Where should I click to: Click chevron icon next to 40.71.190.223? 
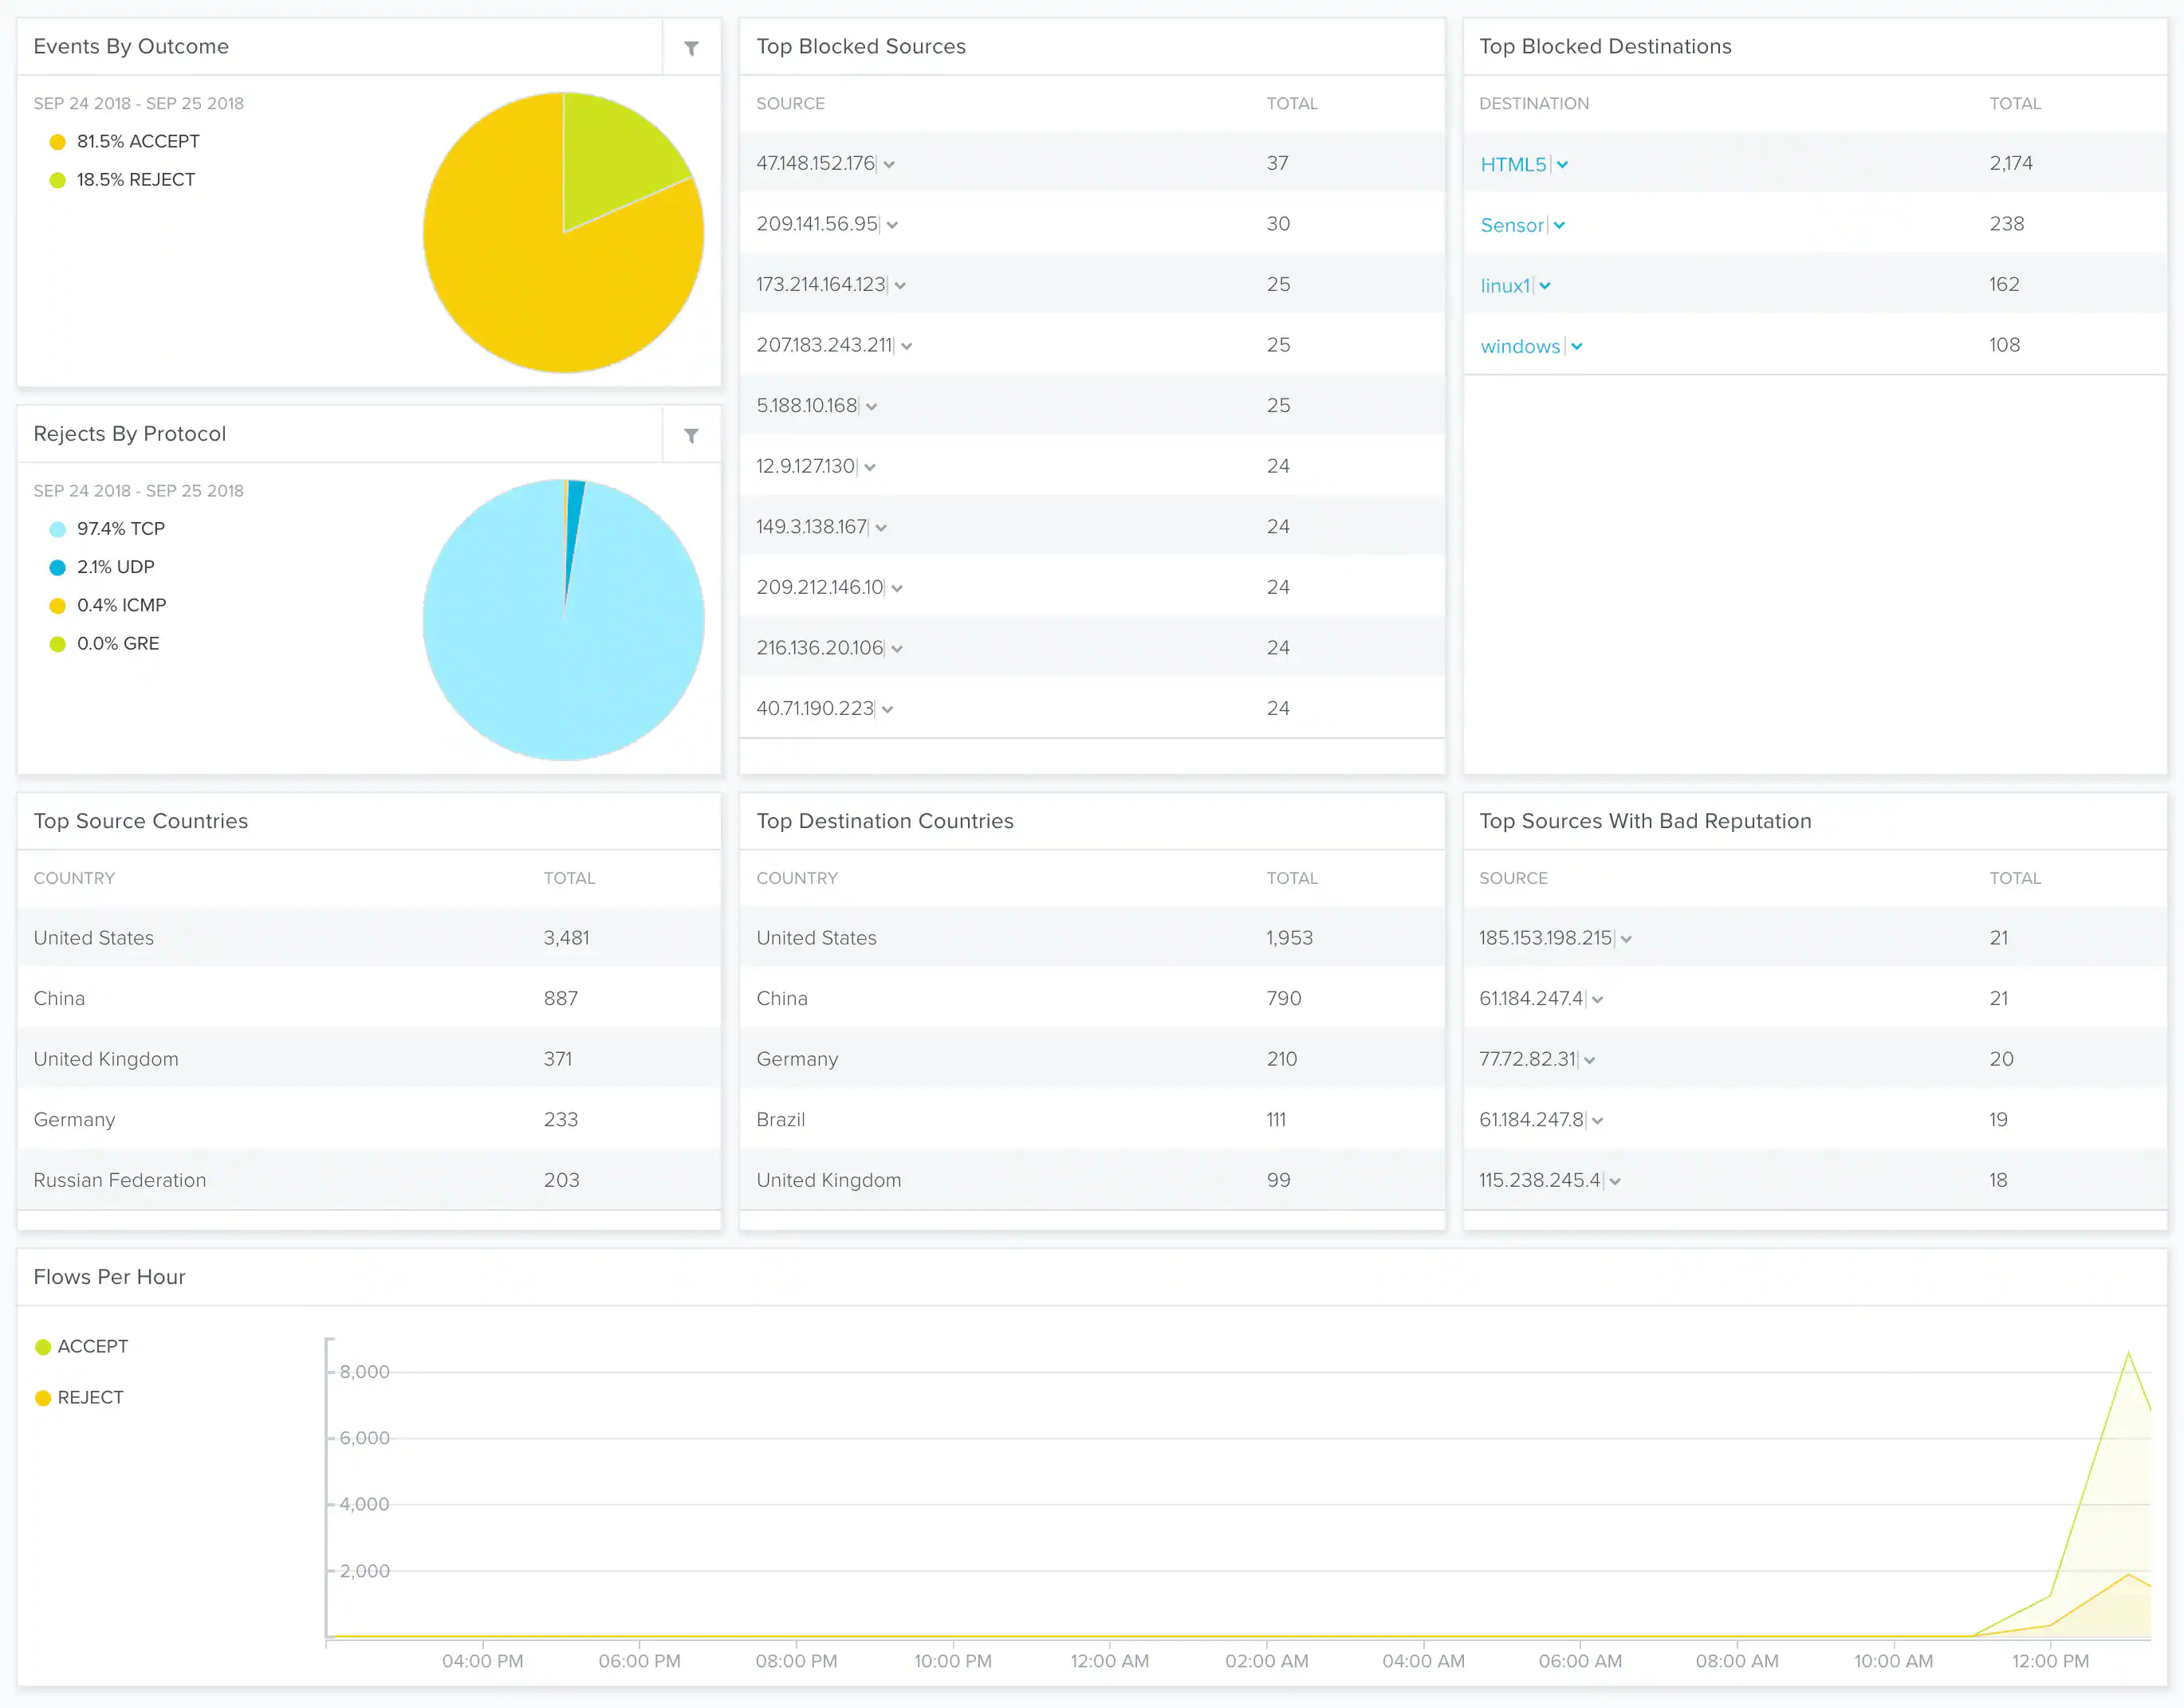click(x=887, y=710)
